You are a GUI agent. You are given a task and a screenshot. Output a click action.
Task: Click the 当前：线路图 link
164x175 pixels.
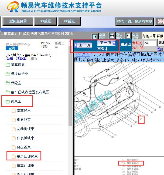16,58
